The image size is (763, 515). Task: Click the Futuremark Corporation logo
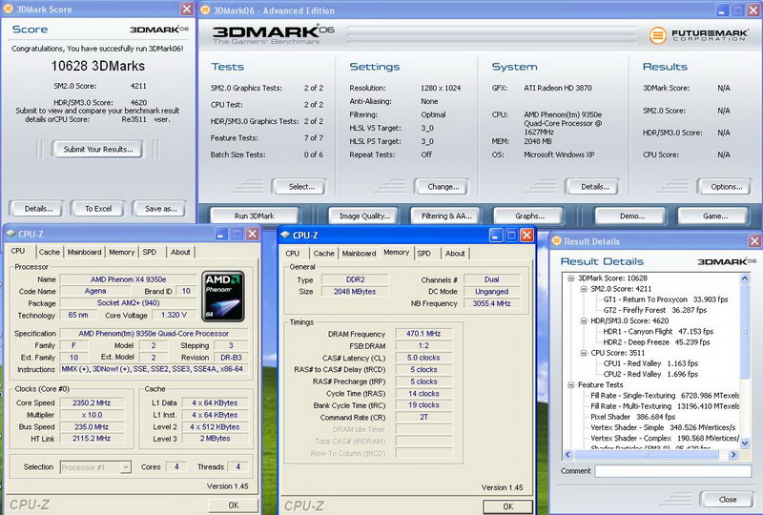click(x=698, y=35)
